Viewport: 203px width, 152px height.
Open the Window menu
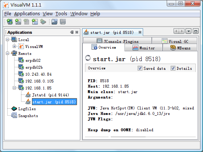click(x=79, y=13)
